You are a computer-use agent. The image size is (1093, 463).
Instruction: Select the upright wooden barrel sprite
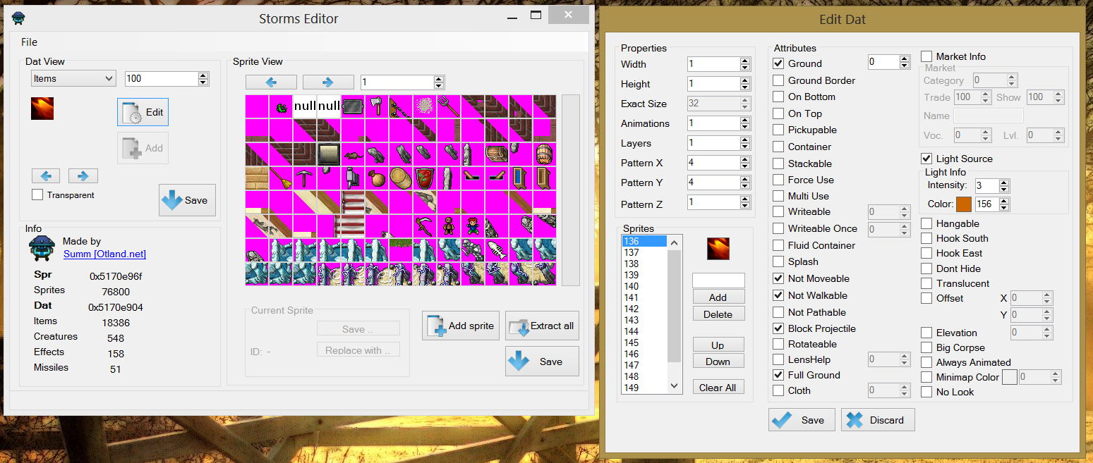(545, 154)
